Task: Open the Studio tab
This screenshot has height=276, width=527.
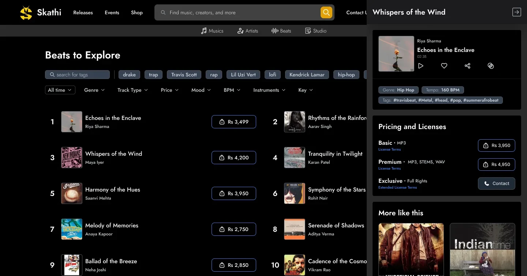Action: coord(316,31)
